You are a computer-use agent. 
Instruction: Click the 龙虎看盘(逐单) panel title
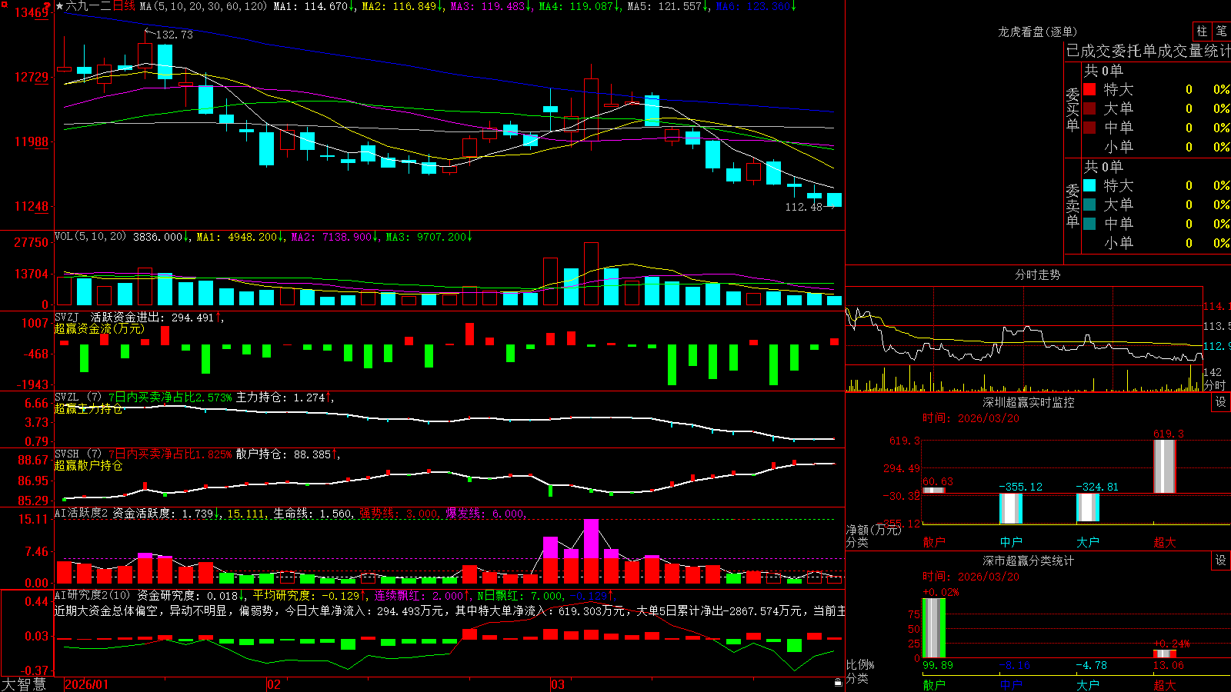pos(1037,32)
